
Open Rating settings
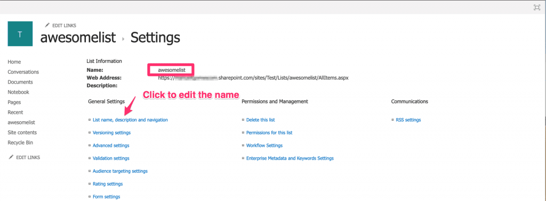(108, 184)
